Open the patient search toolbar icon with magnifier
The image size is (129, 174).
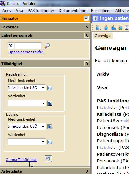[98, 27]
